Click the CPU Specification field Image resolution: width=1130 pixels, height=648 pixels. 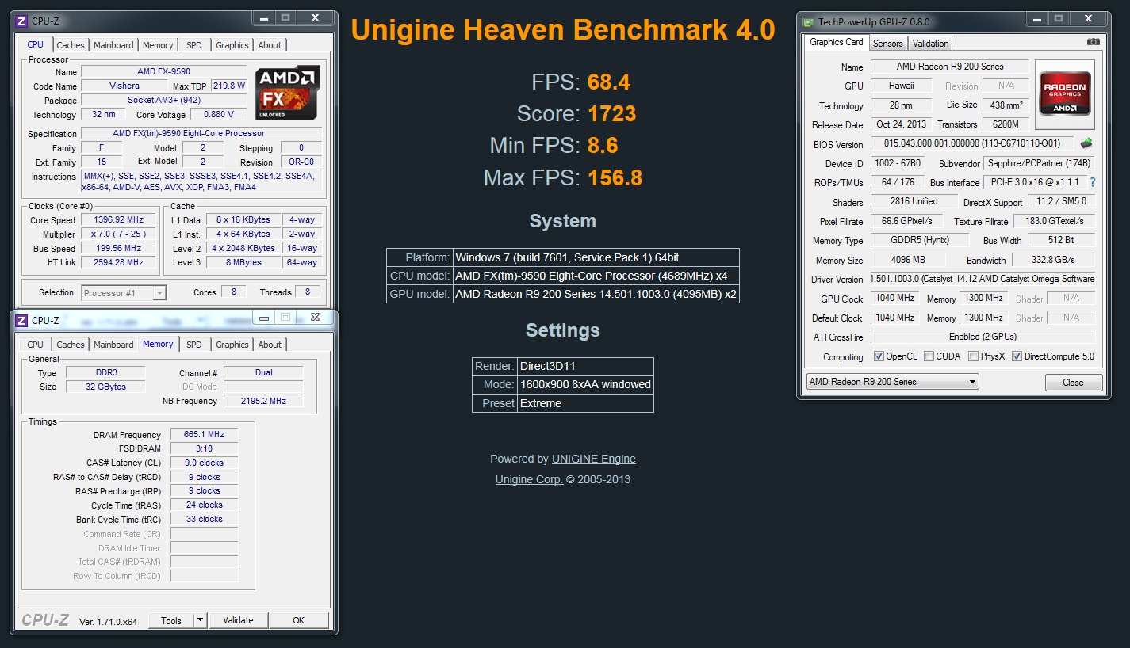(201, 134)
